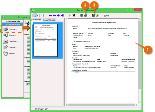Click the Transferir... operation

coord(10,41)
